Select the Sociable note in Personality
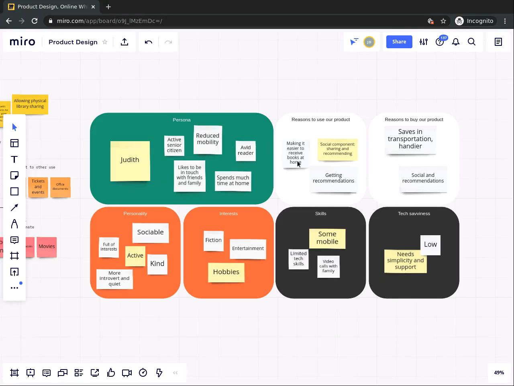The height and width of the screenshot is (386, 514). tap(151, 233)
